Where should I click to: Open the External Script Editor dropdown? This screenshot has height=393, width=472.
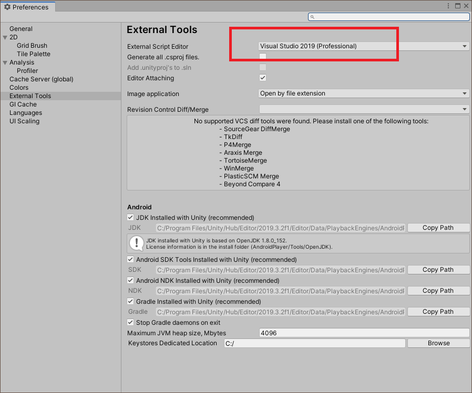point(364,46)
